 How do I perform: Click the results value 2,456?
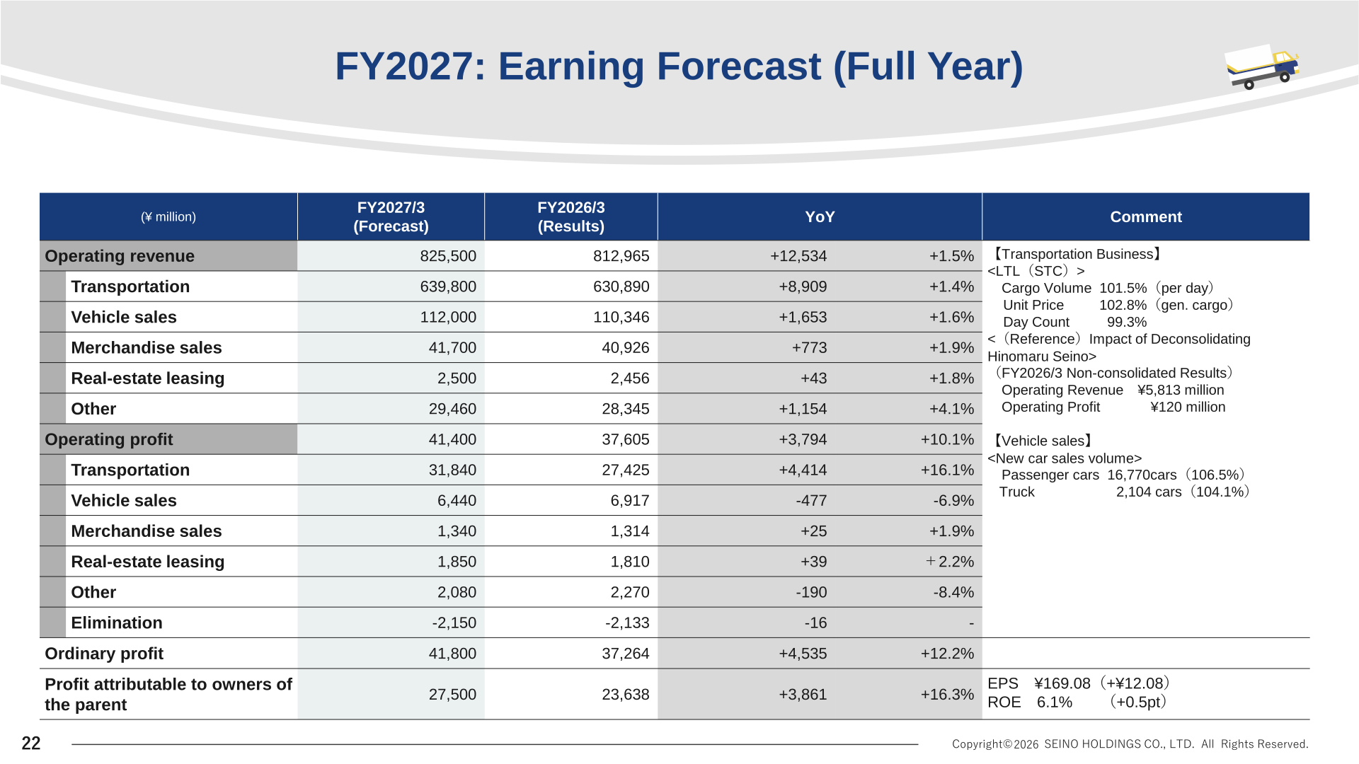point(630,378)
